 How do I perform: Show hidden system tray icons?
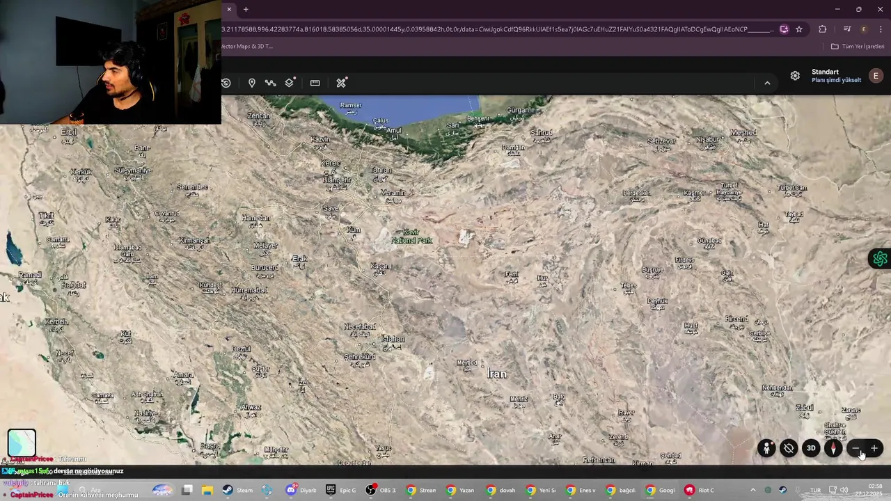(752, 490)
